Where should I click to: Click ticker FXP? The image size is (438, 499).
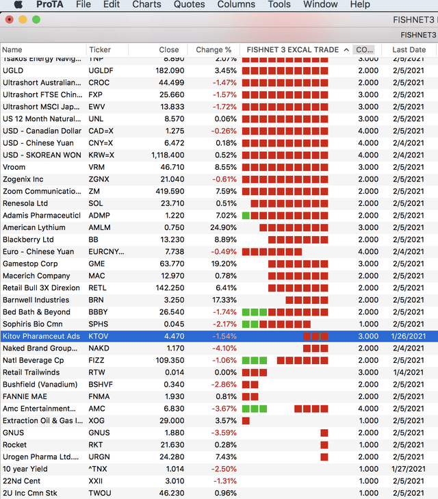pyautogui.click(x=95, y=95)
